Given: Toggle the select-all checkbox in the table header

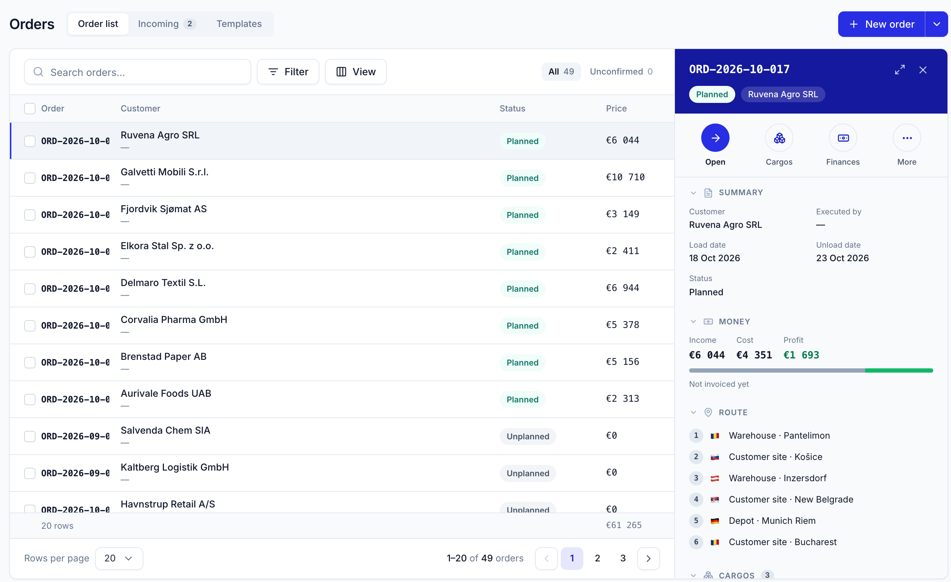Looking at the screenshot, I should (x=30, y=109).
